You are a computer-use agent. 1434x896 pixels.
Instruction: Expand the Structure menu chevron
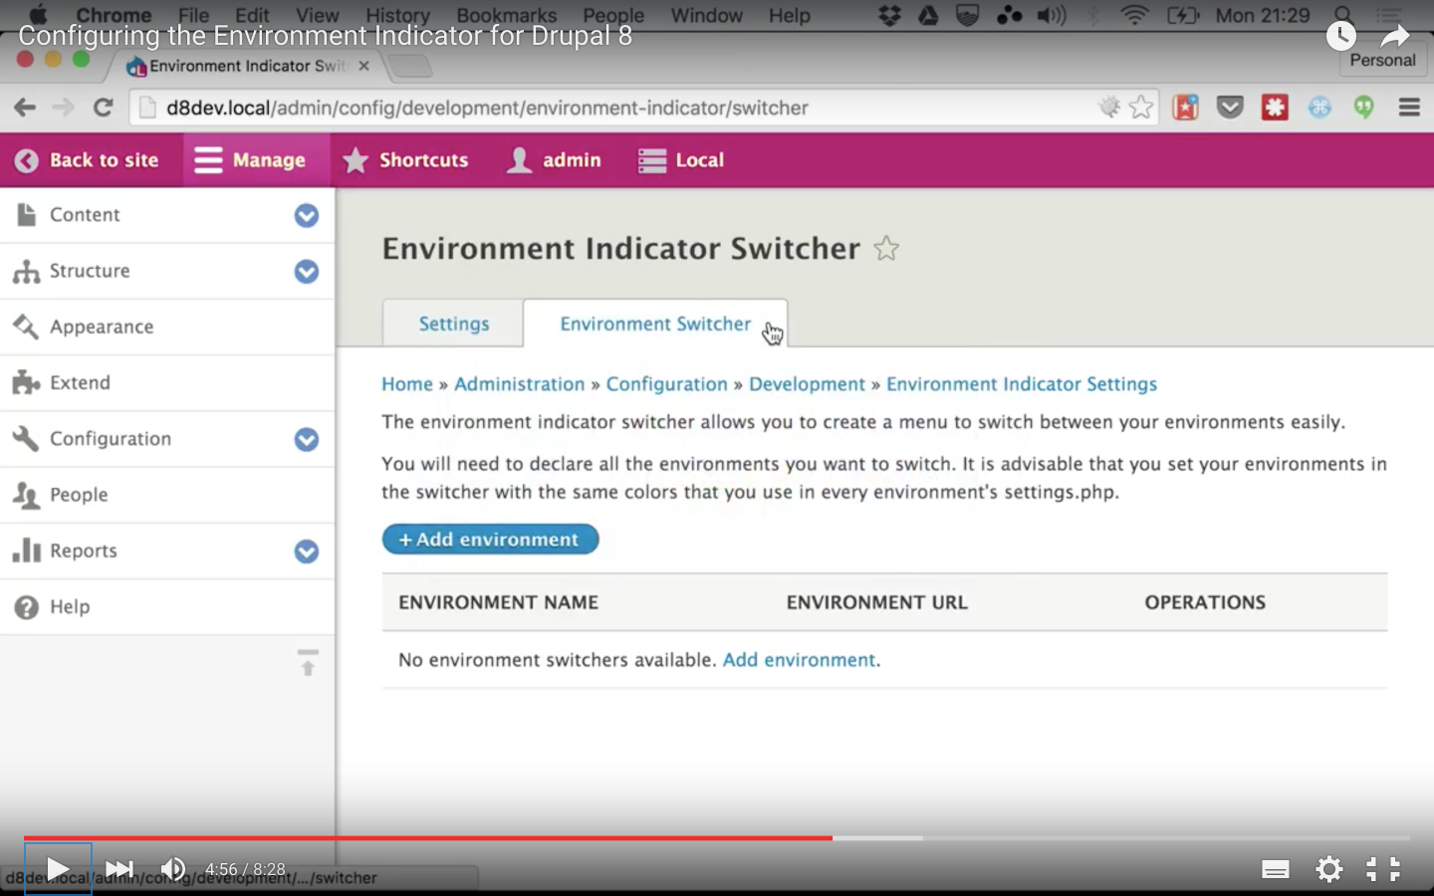(x=307, y=271)
